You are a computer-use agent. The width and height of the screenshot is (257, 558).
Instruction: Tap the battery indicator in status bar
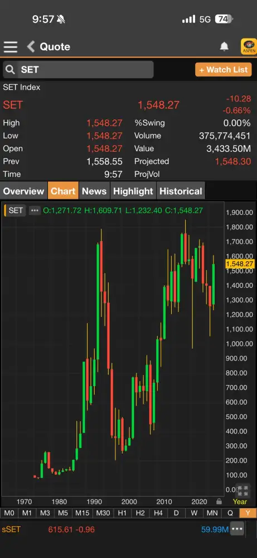[224, 19]
